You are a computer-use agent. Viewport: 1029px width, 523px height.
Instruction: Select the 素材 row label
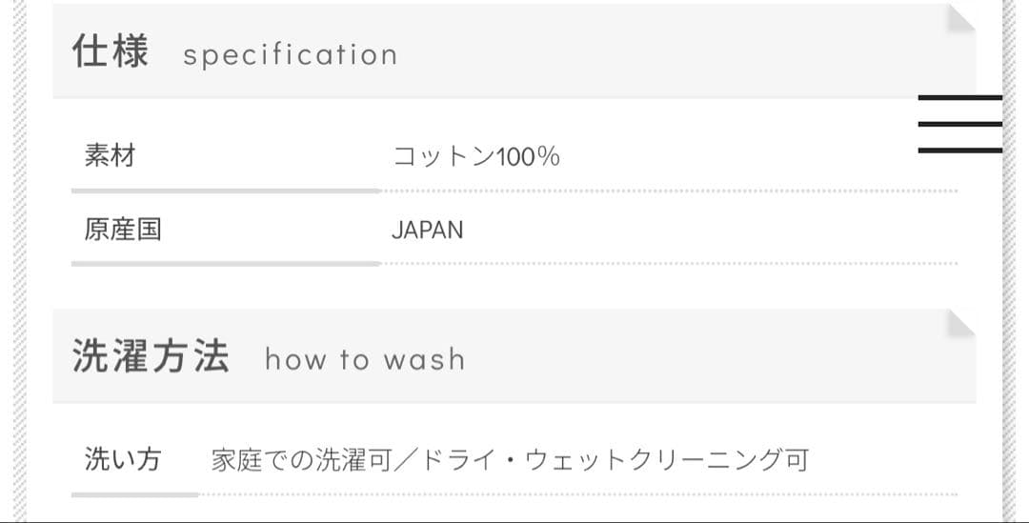pyautogui.click(x=111, y=155)
